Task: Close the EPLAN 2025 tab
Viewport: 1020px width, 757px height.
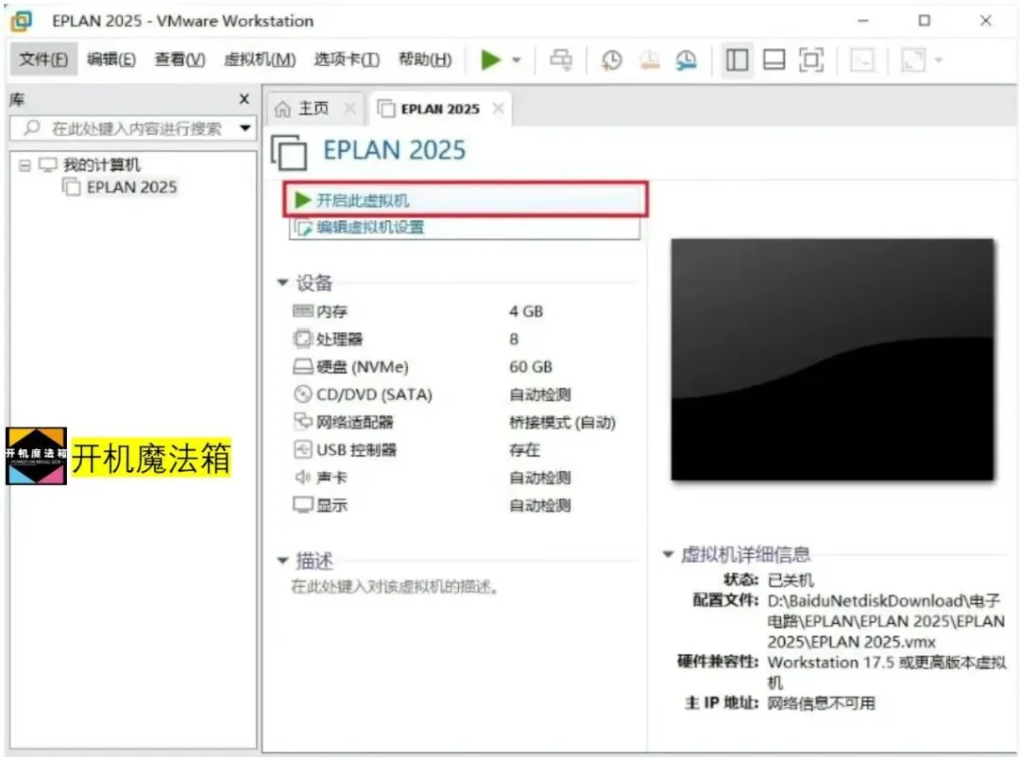Action: pyautogui.click(x=499, y=108)
